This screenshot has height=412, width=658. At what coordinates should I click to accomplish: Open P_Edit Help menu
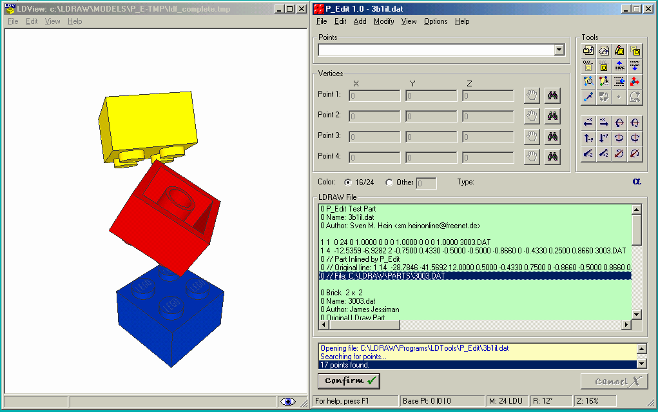click(462, 21)
